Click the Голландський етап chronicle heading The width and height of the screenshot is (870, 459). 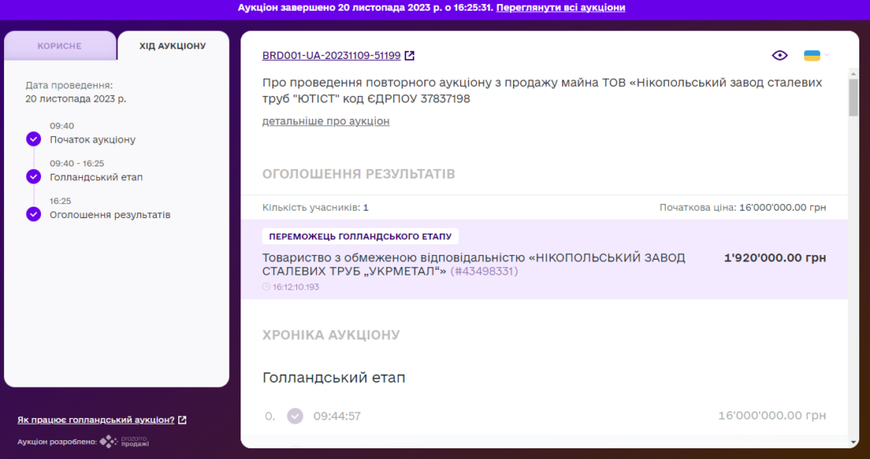coord(333,378)
